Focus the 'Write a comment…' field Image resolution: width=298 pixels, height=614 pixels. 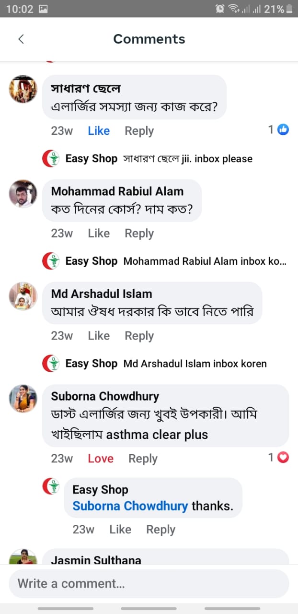coord(149,584)
